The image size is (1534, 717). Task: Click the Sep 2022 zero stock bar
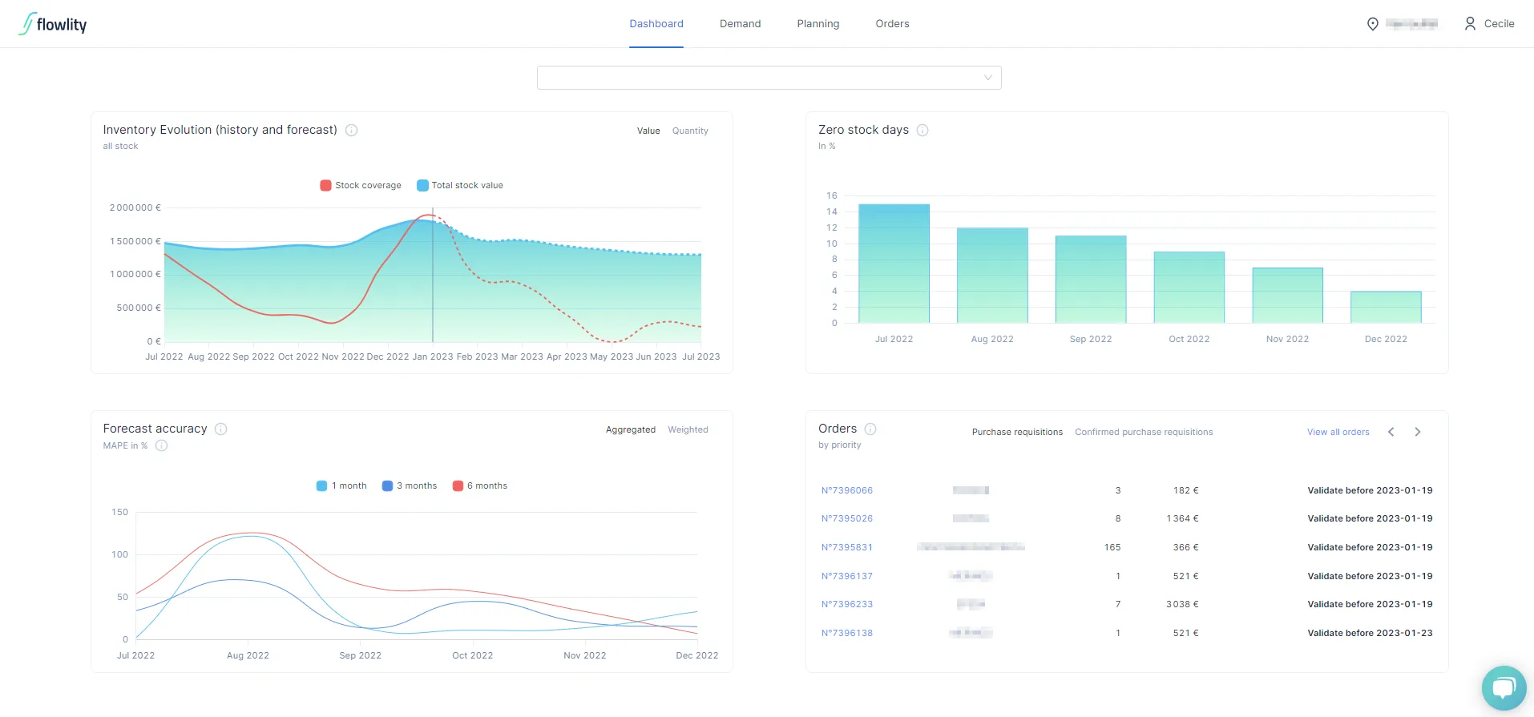click(x=1091, y=280)
